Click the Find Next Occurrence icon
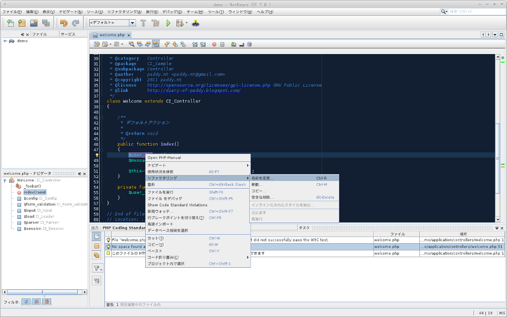Image resolution: width=507 pixels, height=317 pixels. (148, 44)
